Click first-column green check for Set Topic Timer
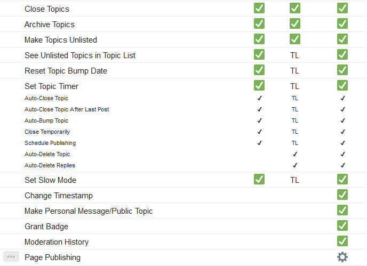 [259, 86]
